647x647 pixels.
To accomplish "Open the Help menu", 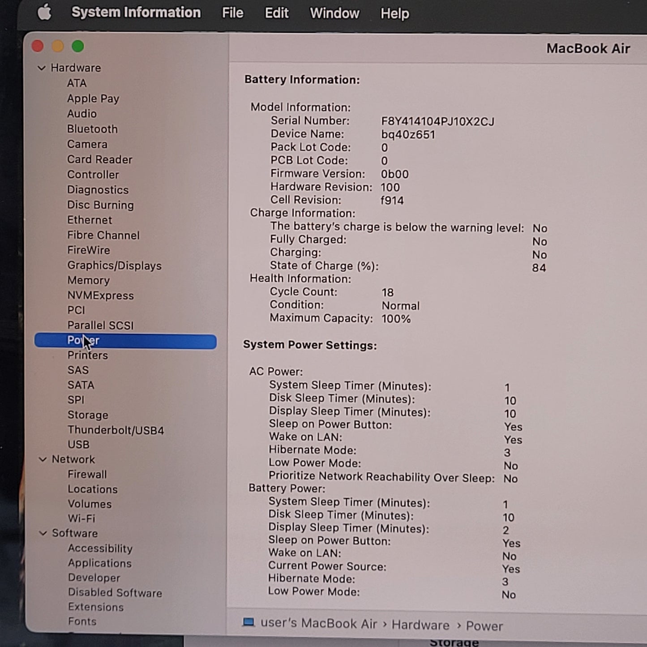I will coord(394,13).
